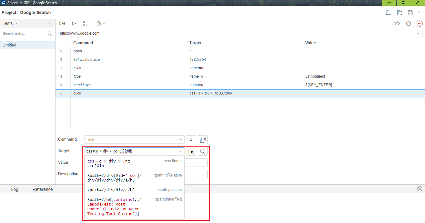Clear the log with the circle-slash icon
425x223 pixels.
pyautogui.click(x=419, y=189)
